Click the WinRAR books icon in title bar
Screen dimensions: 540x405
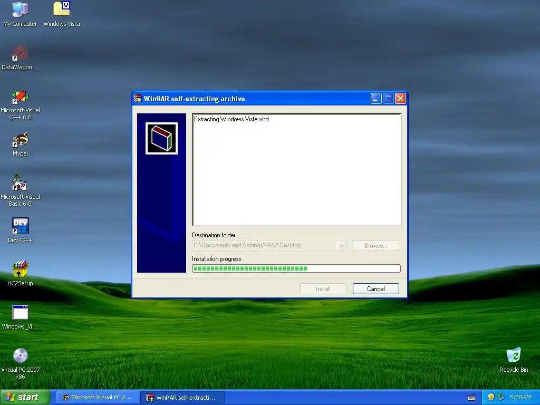[138, 99]
